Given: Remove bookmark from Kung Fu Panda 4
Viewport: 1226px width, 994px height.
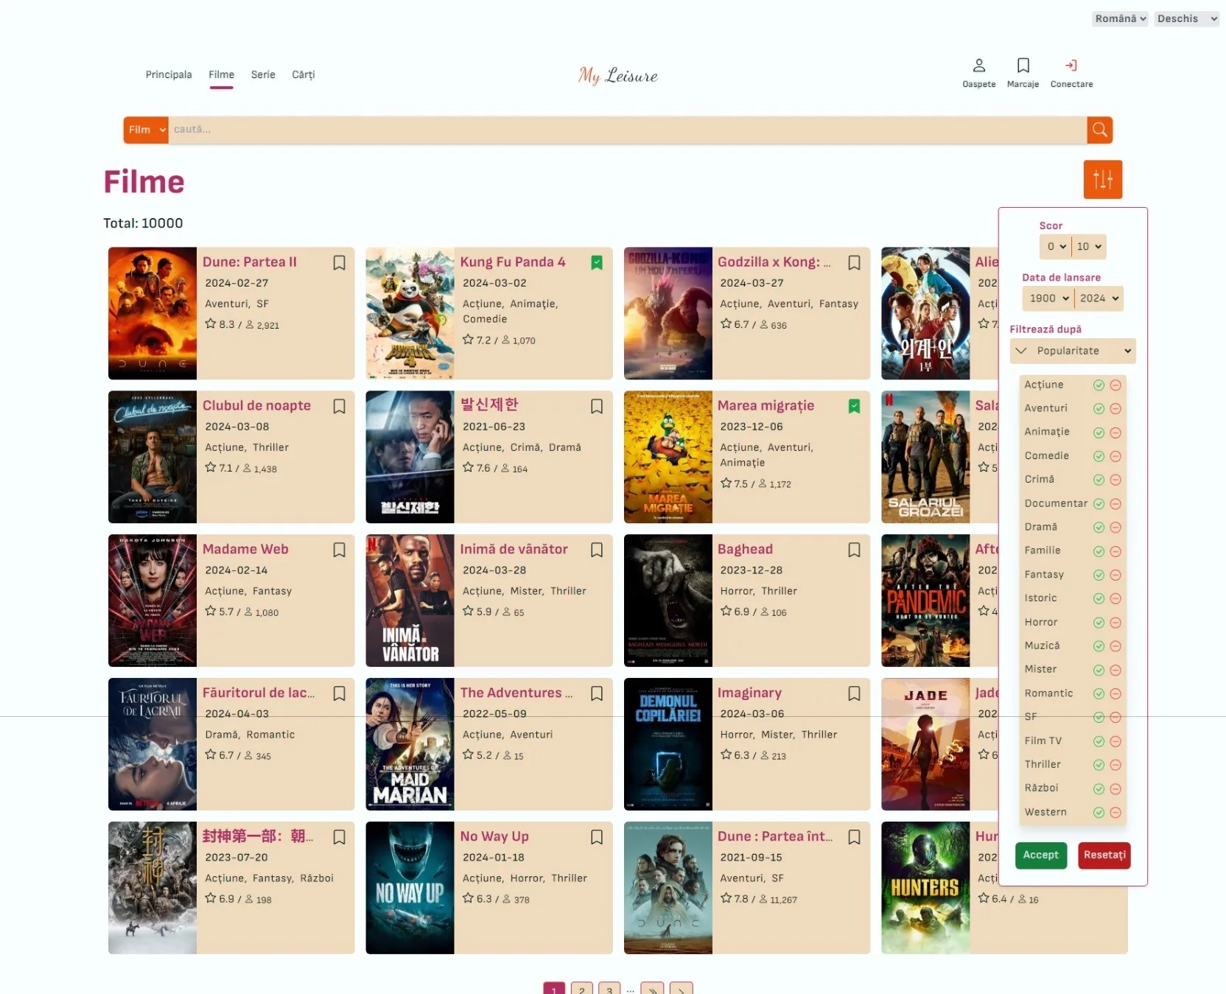Looking at the screenshot, I should 597,262.
